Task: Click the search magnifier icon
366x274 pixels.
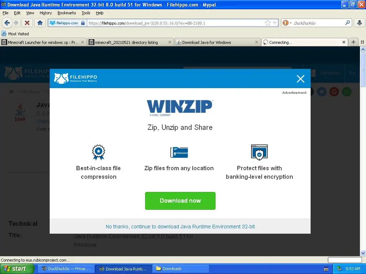Action: tap(347, 23)
